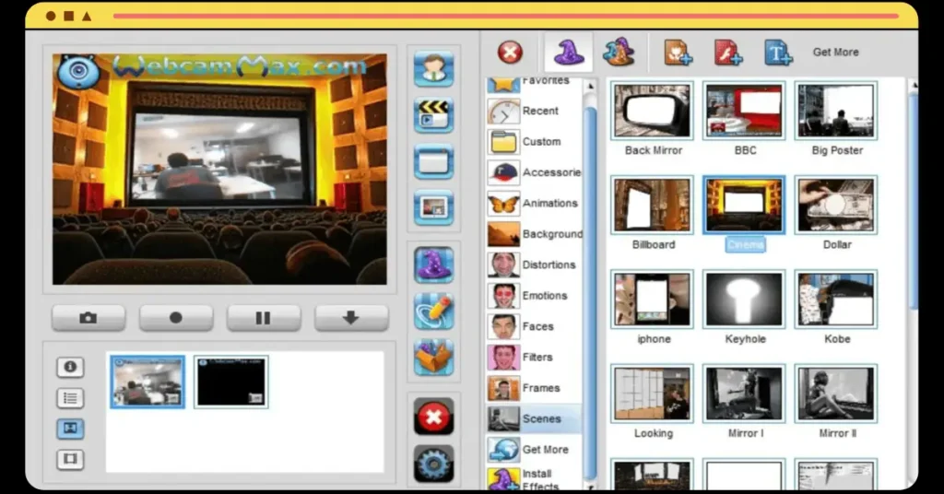Click the snapshot camera button
Viewport: 944px width, 494px height.
click(88, 318)
